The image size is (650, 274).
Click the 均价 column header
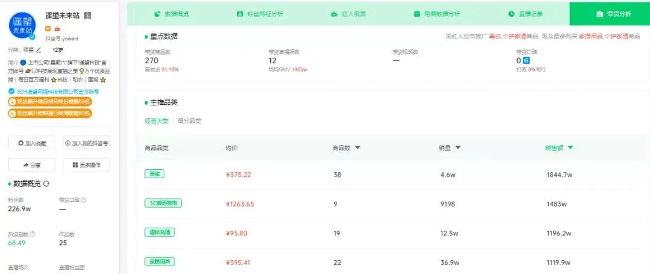(231, 148)
